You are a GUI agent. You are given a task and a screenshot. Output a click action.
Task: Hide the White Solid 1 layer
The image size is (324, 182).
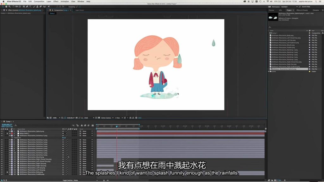2,134
